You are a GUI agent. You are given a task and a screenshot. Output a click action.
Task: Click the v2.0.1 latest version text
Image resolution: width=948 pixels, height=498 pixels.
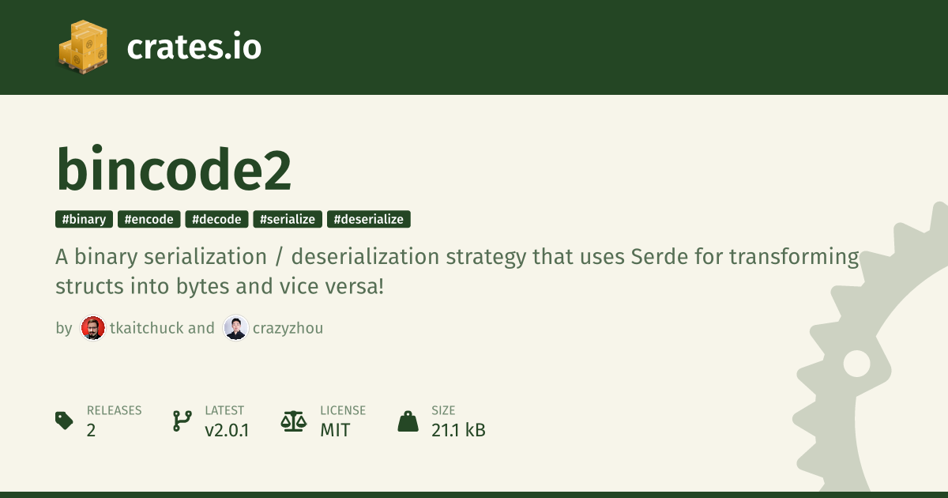tap(227, 431)
